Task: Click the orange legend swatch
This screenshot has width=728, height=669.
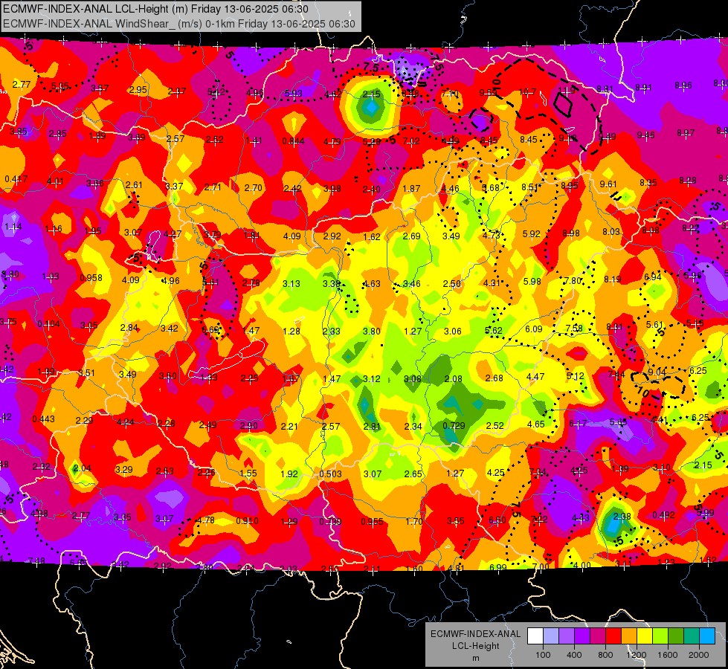Action: pyautogui.click(x=629, y=636)
